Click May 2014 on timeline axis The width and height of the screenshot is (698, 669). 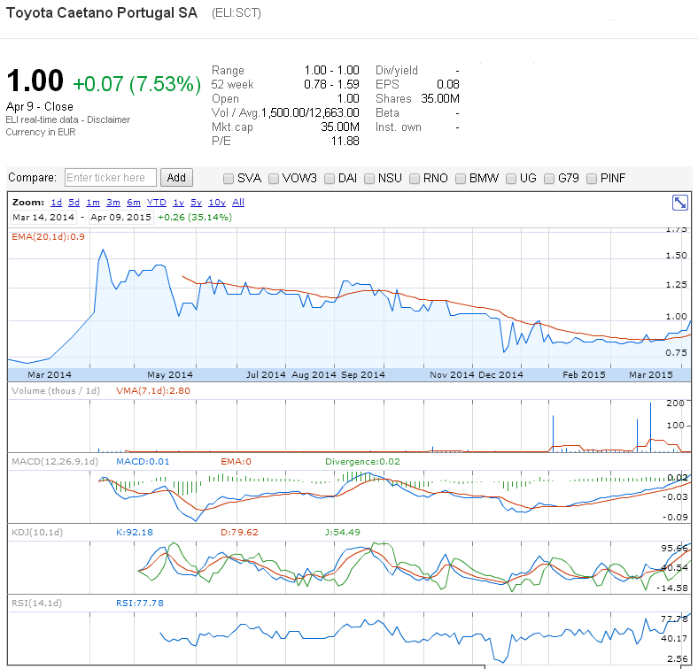pyautogui.click(x=170, y=374)
